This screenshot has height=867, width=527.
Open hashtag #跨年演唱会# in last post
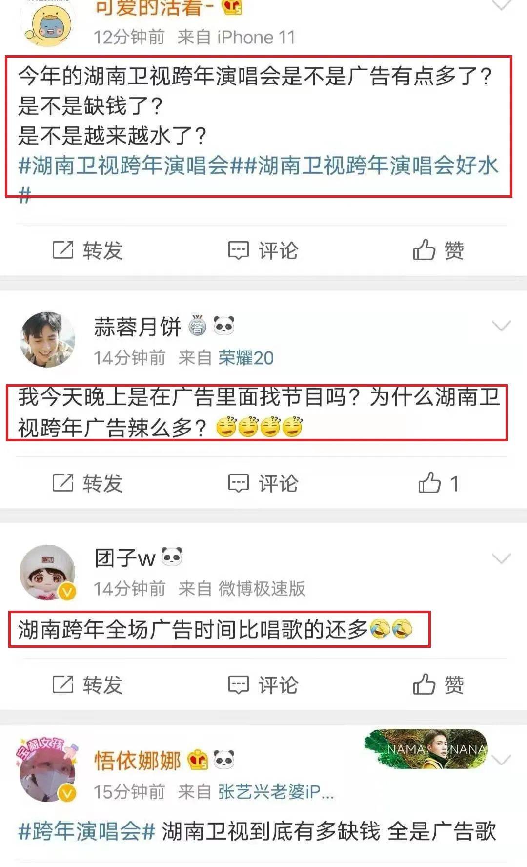pos(87,831)
